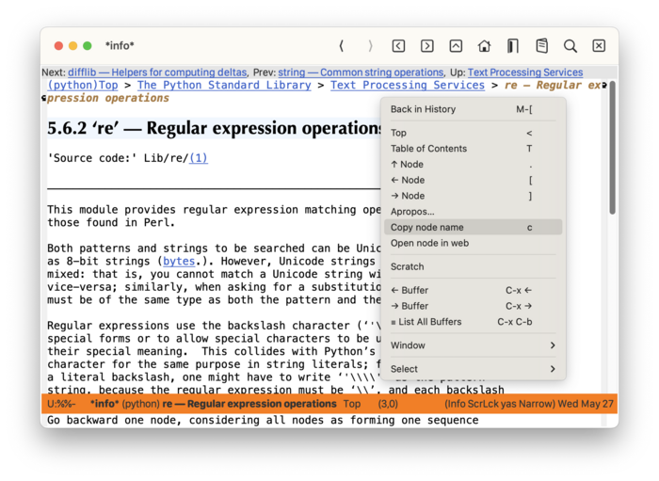This screenshot has height=481, width=659.
Task: Expand the Window submenu
Action: 474,345
